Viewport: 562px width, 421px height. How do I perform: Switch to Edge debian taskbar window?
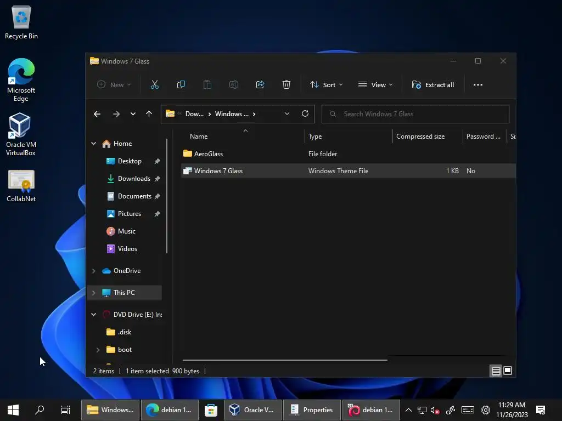pyautogui.click(x=170, y=410)
